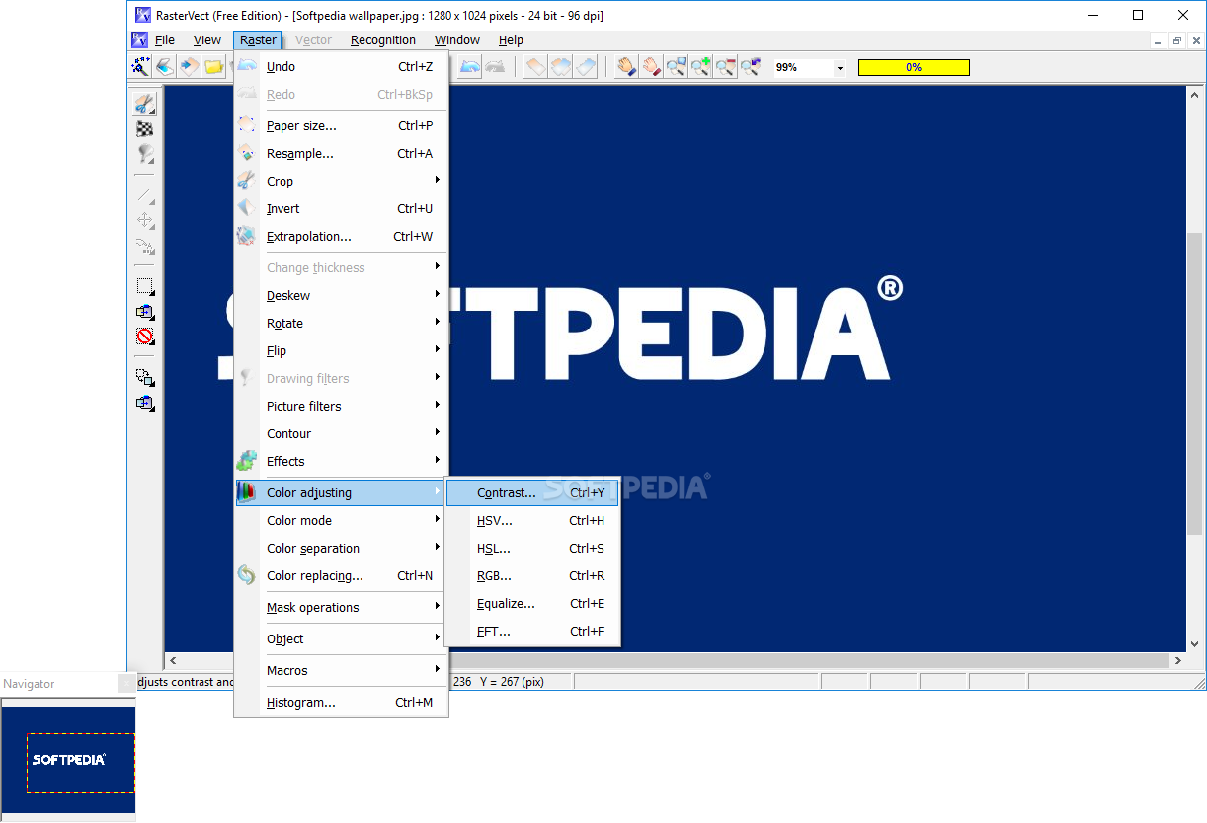This screenshot has width=1207, height=823.
Task: Click the first magnifier zoom window icon
Action: coord(677,67)
